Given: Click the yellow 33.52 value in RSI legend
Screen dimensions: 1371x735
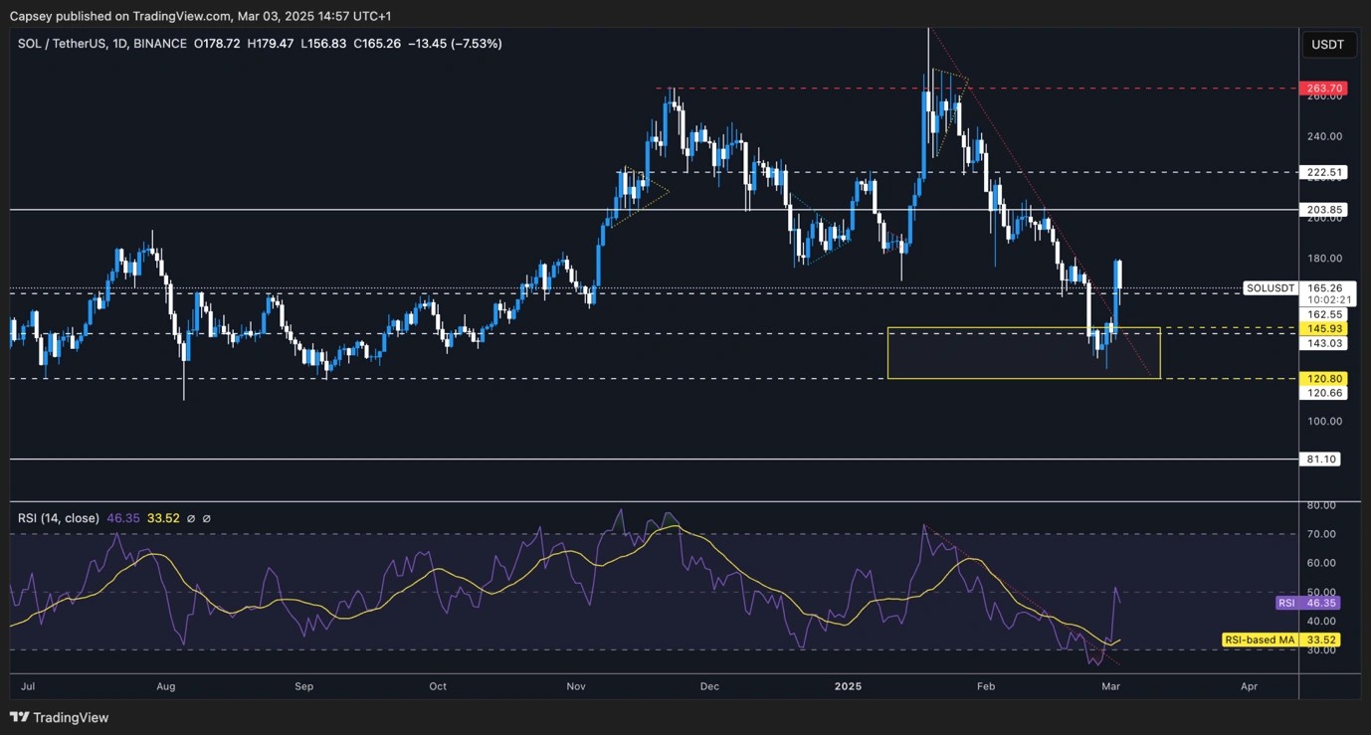Looking at the screenshot, I should [163, 518].
